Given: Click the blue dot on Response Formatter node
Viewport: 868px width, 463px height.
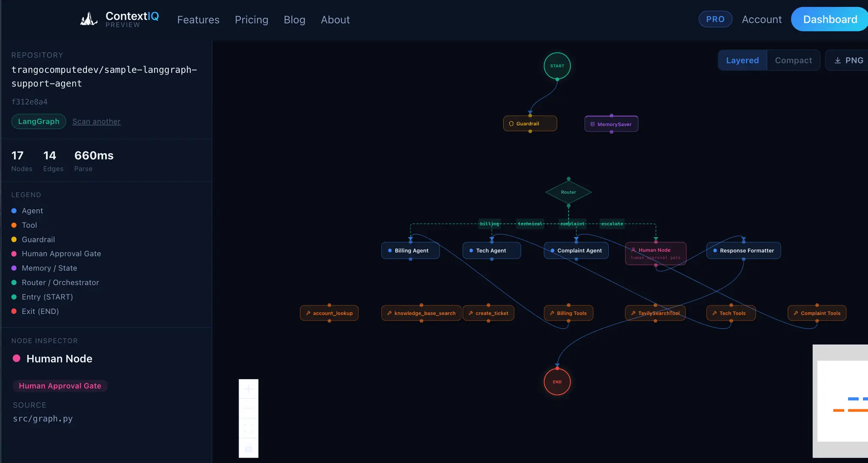Looking at the screenshot, I should click(715, 250).
